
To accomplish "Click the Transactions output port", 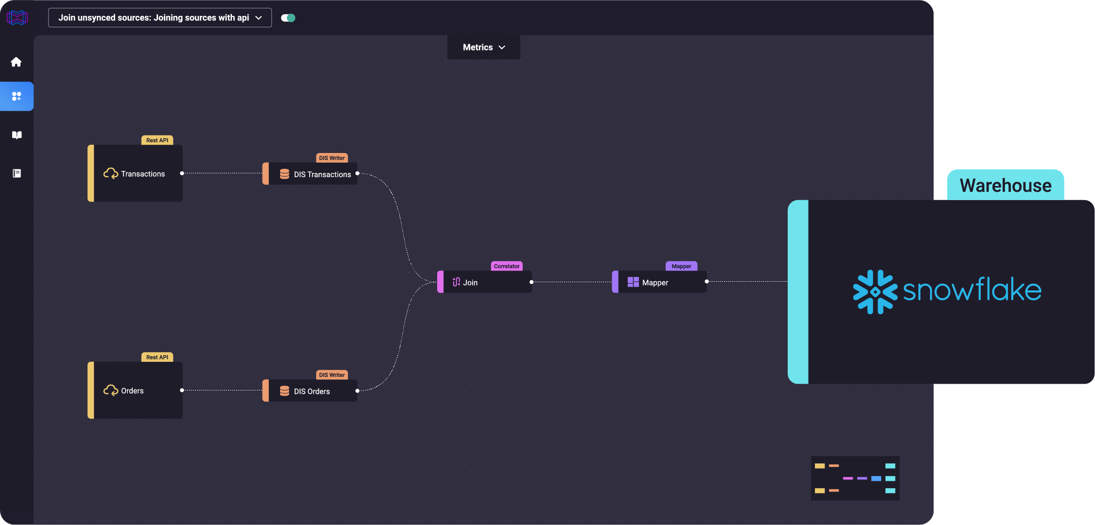I will 182,173.
